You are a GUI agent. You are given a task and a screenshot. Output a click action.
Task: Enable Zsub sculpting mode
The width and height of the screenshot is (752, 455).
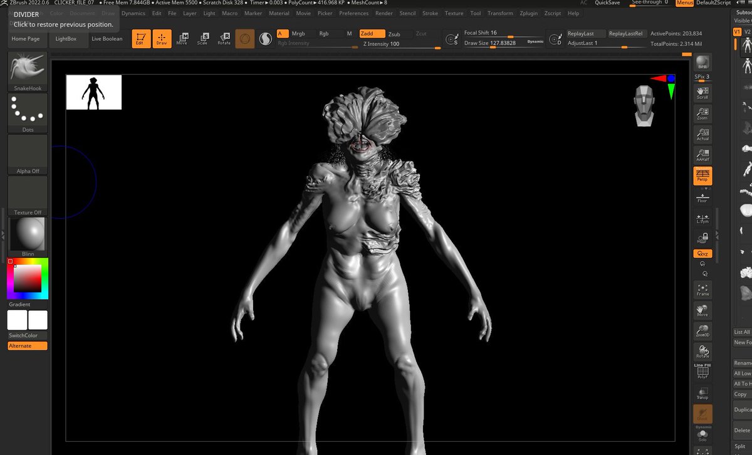[394, 34]
